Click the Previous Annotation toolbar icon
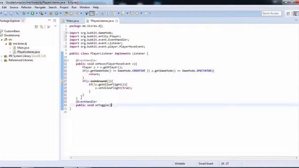Screen dimensions: 299x168 click(x=122, y=14)
